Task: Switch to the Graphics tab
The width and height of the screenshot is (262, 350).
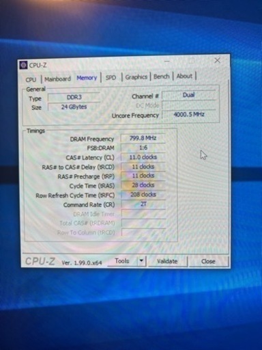Action: tap(136, 77)
